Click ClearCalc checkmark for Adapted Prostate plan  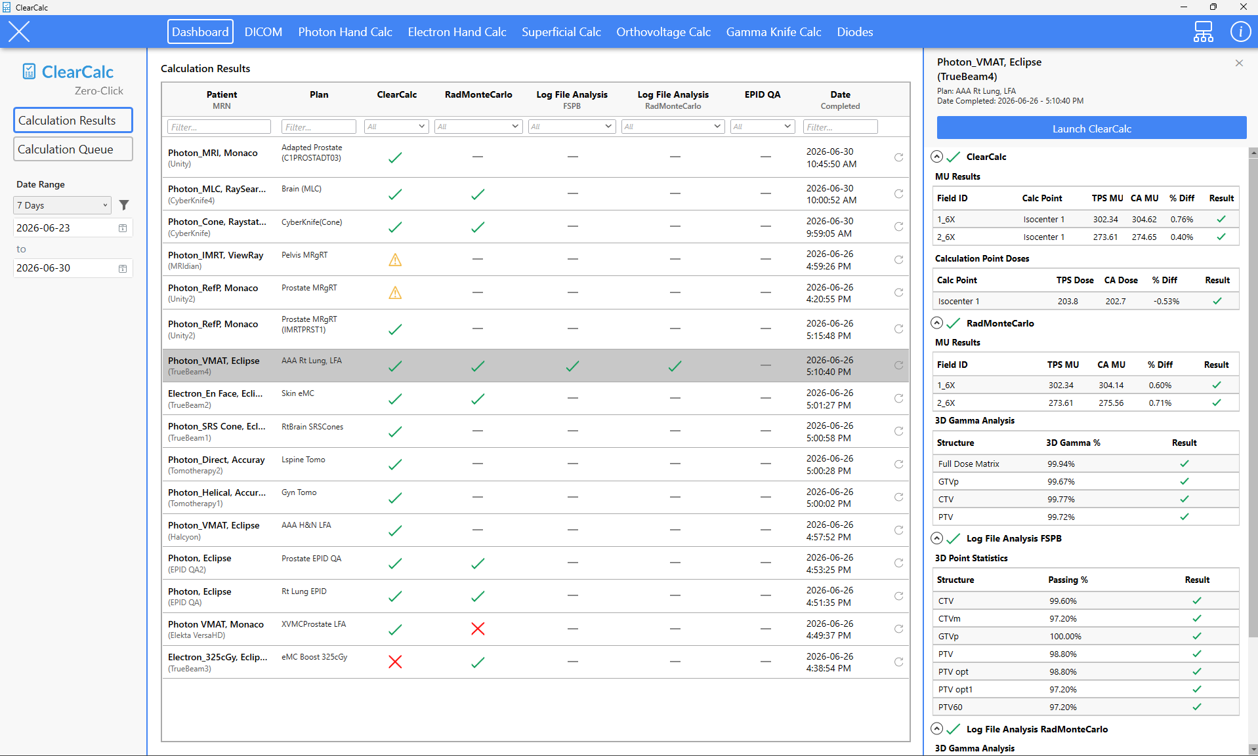click(x=395, y=157)
